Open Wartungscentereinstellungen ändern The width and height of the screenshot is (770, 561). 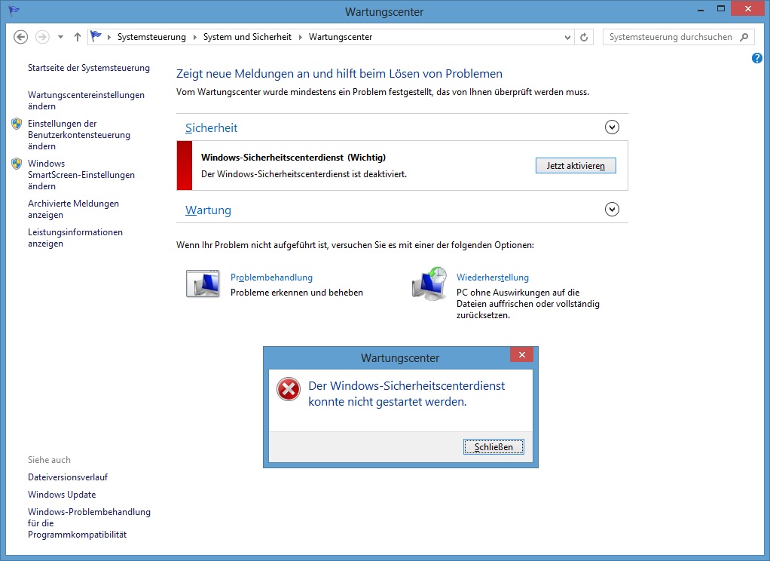tap(86, 100)
